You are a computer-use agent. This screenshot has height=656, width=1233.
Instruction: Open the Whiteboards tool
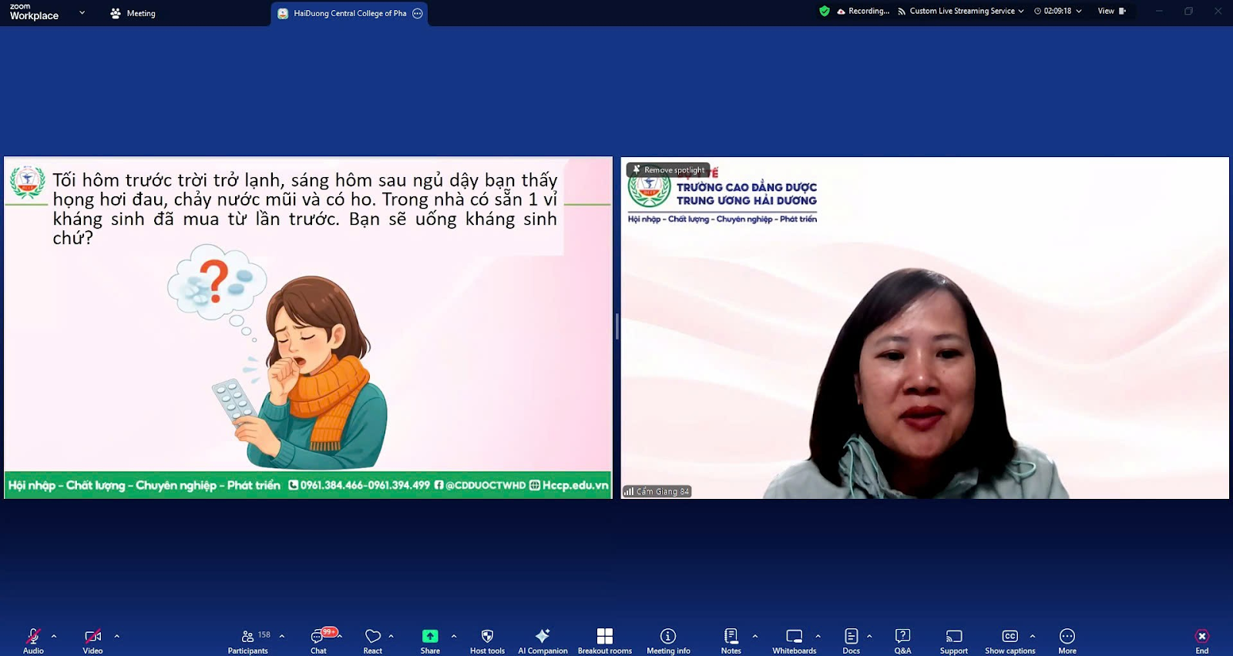point(794,640)
